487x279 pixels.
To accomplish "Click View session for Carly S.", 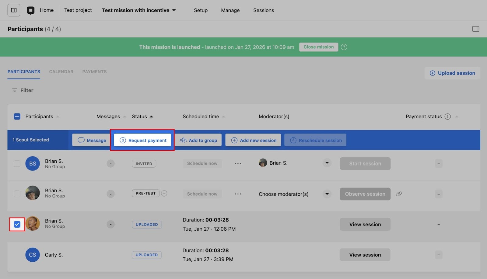I will coord(365,255).
